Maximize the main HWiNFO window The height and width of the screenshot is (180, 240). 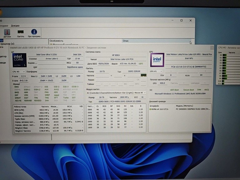click(x=181, y=20)
